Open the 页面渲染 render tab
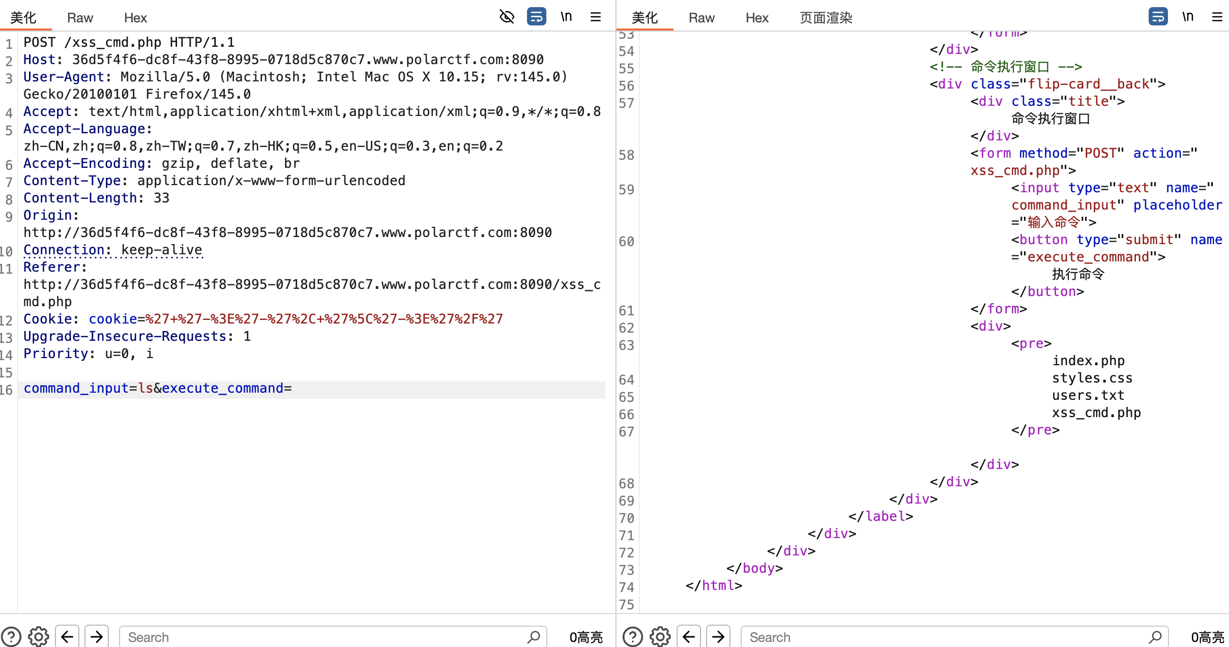1229x647 pixels. 826,18
